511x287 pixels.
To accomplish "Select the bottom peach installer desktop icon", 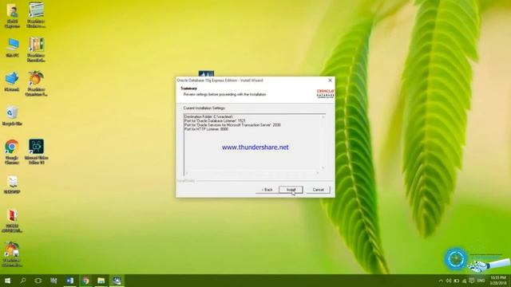I will pyautogui.click(x=12, y=254).
